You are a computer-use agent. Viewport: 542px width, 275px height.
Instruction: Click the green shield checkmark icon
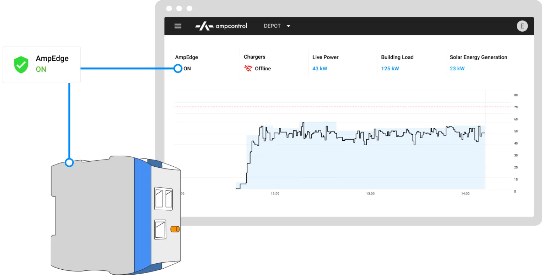21,65
